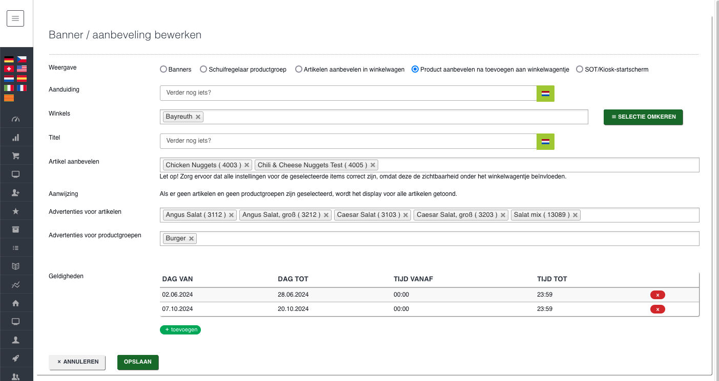Remove the Burger product group tag
Viewport: 719px width, 381px height.
191,238
